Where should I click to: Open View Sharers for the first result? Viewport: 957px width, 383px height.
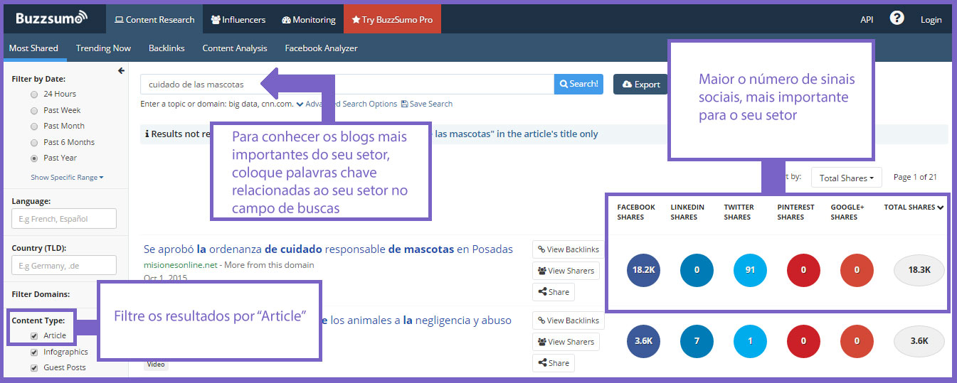point(566,271)
